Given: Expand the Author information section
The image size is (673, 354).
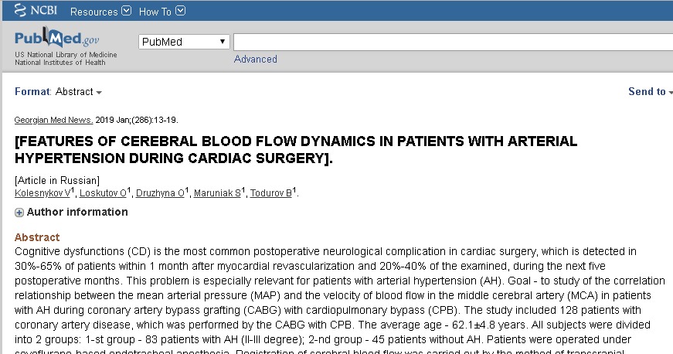Looking at the screenshot, I should 77,212.
